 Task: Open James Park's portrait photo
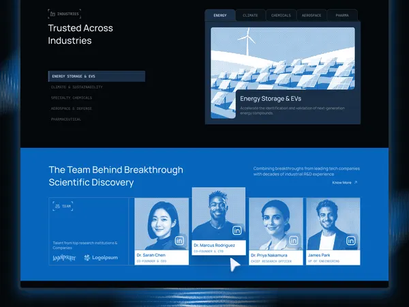[333, 224]
